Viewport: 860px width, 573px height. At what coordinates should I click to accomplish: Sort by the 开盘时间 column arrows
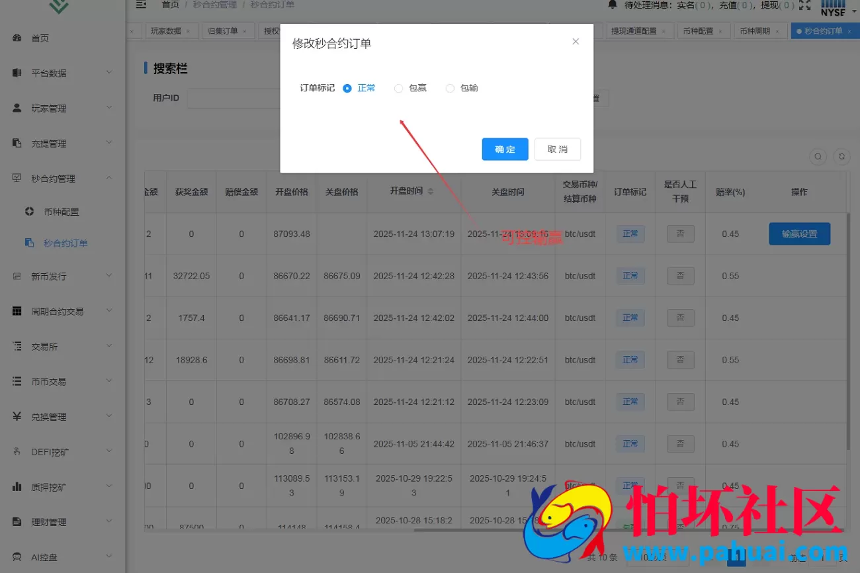[431, 191]
